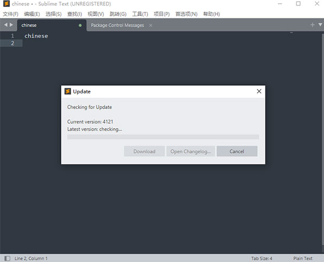Go to previous tab with left arrow
The image size is (324, 262).
(6, 25)
